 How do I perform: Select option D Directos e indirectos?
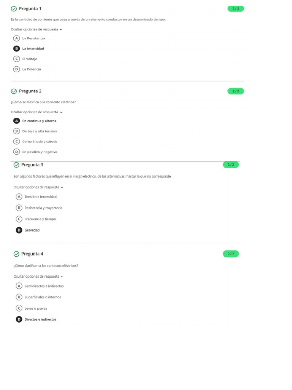click(36, 320)
